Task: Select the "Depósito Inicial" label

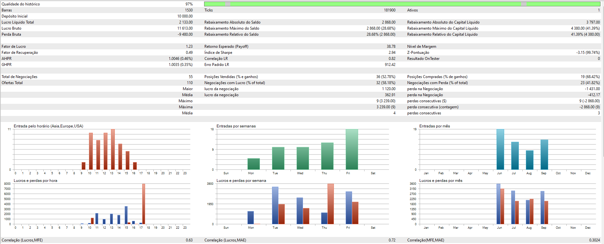Action: [15, 16]
